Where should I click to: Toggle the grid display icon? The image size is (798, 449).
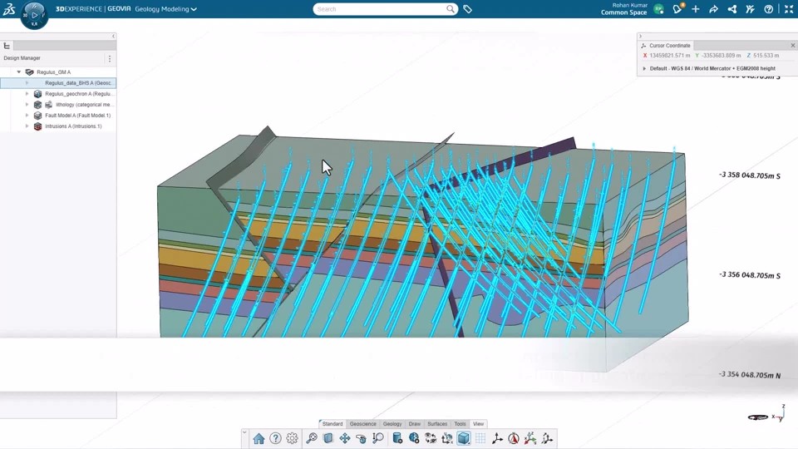pyautogui.click(x=480, y=438)
